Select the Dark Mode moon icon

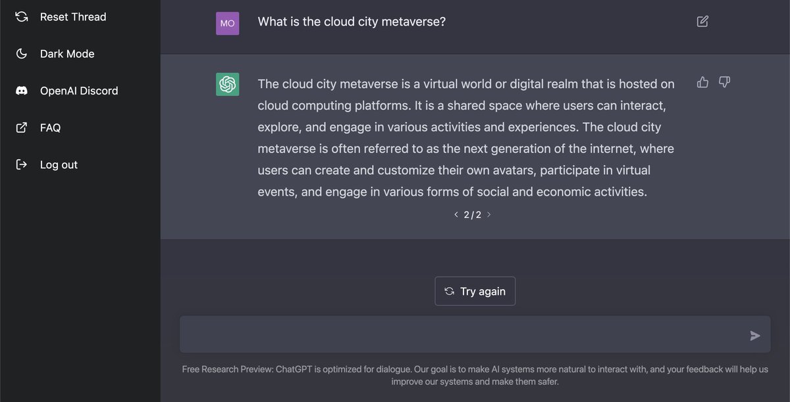point(22,53)
